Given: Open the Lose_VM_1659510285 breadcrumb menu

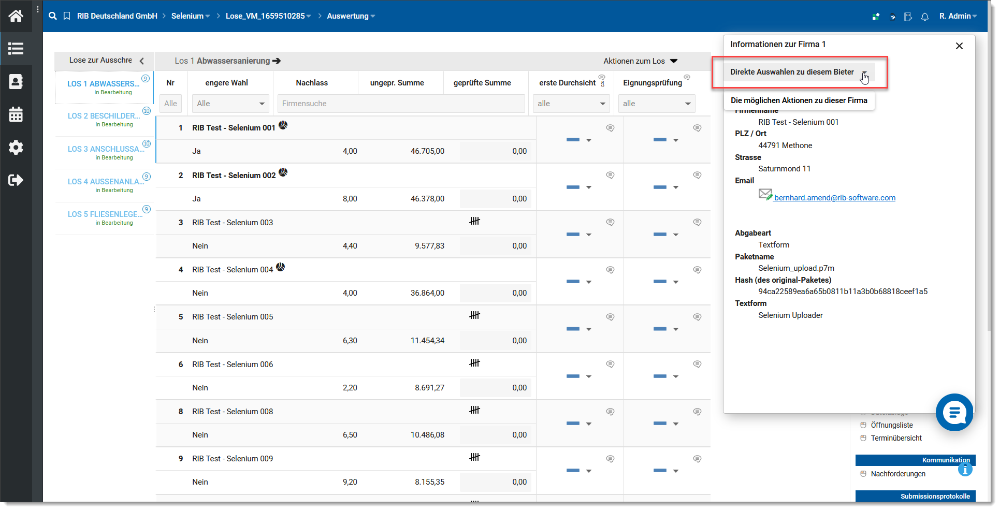Looking at the screenshot, I should pos(268,16).
